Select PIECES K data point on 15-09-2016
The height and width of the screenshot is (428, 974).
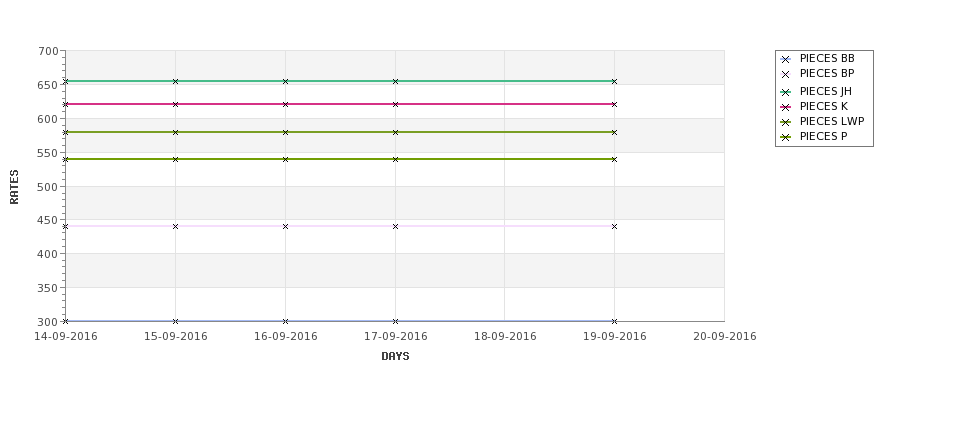[x=175, y=104]
